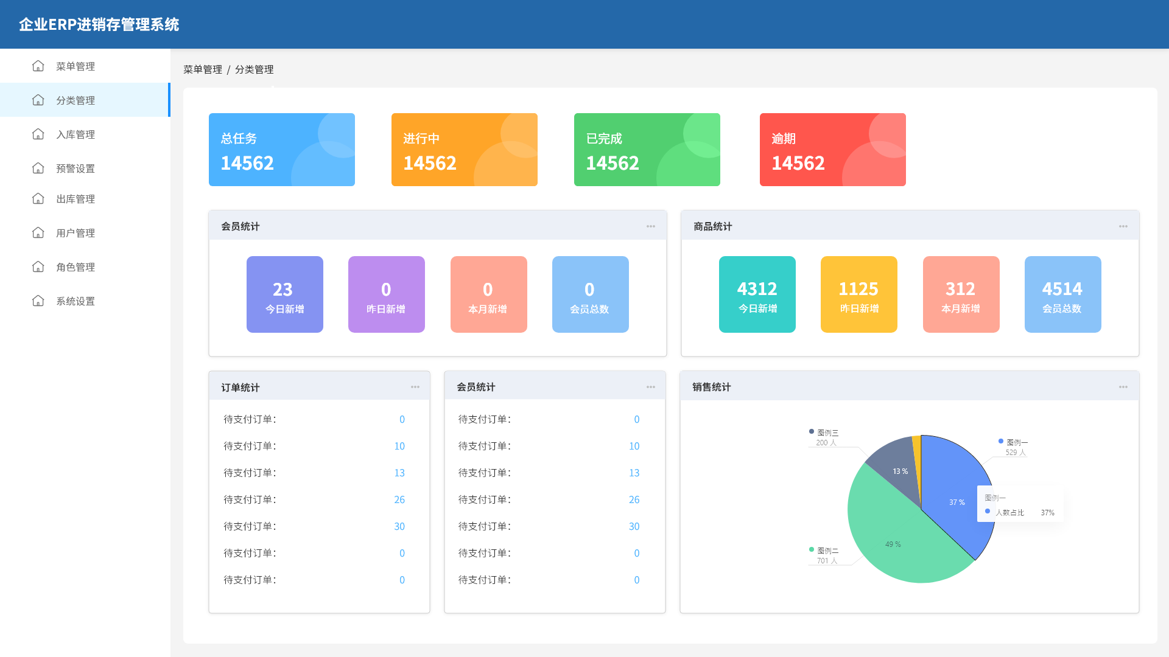Open 用户管理 sidebar entry
Viewport: 1169px width, 657px height.
[x=85, y=232]
